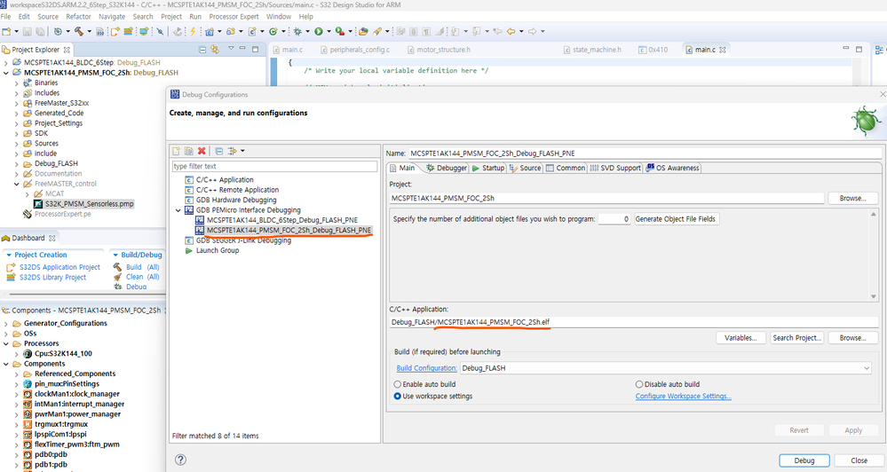Click the Back navigation arrow in toolbar
Image resolution: width=887 pixels, height=472 pixels.
tap(511, 32)
